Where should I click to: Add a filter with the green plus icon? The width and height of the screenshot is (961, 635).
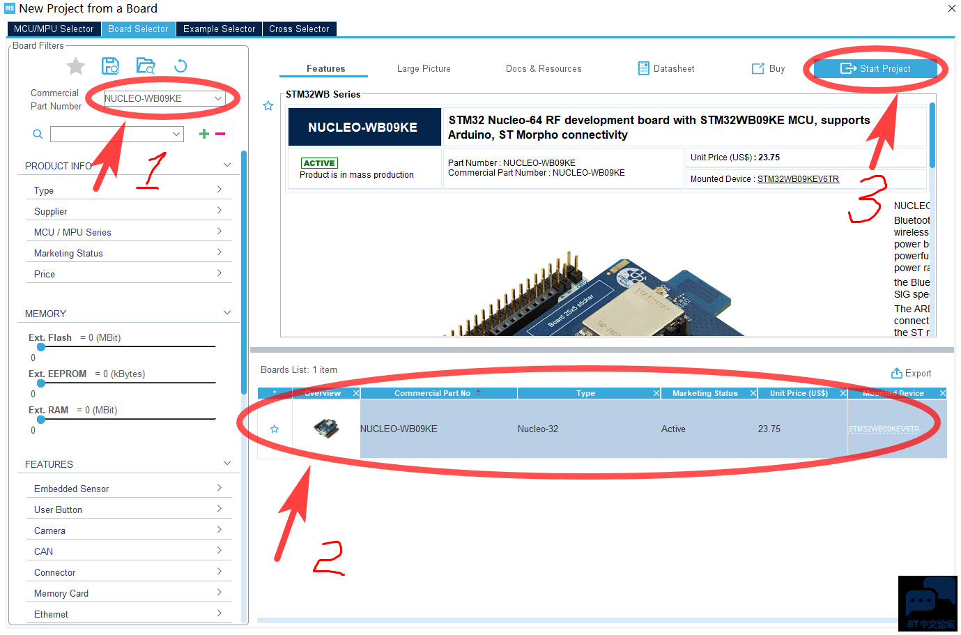point(204,134)
